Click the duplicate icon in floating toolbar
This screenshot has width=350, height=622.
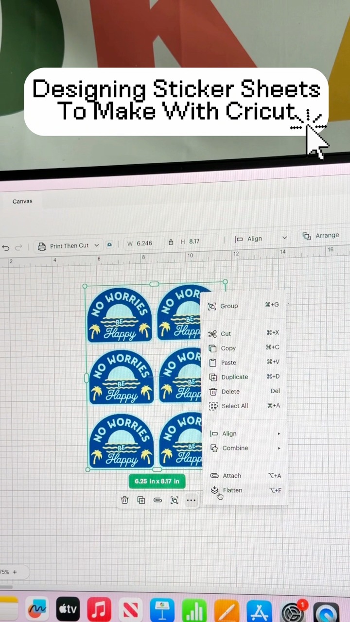click(x=141, y=500)
